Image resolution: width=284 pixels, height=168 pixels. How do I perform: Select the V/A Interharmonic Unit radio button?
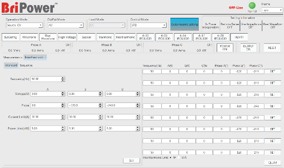pyautogui.click(x=179, y=157)
